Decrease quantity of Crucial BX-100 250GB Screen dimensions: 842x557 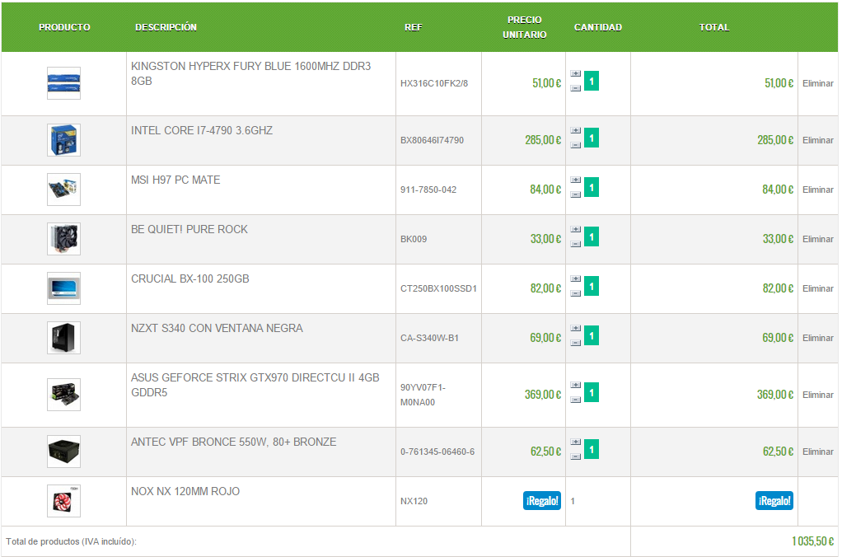(576, 294)
